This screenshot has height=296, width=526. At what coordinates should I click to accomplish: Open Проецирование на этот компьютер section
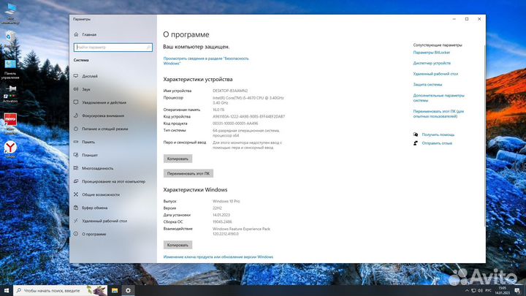[x=113, y=181]
